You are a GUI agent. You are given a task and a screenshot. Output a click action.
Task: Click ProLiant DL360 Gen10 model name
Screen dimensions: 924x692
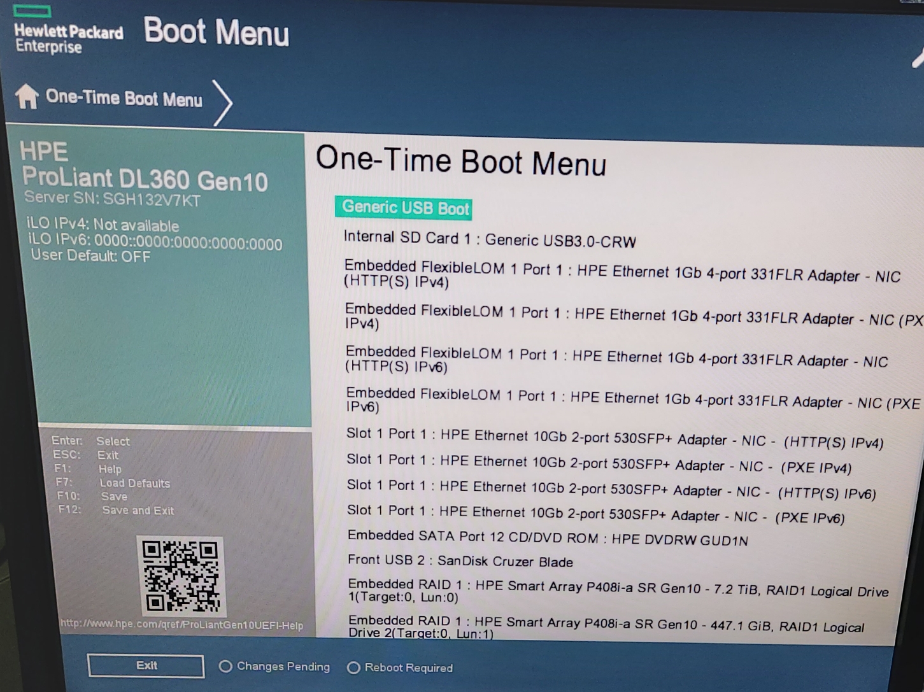[x=145, y=179]
